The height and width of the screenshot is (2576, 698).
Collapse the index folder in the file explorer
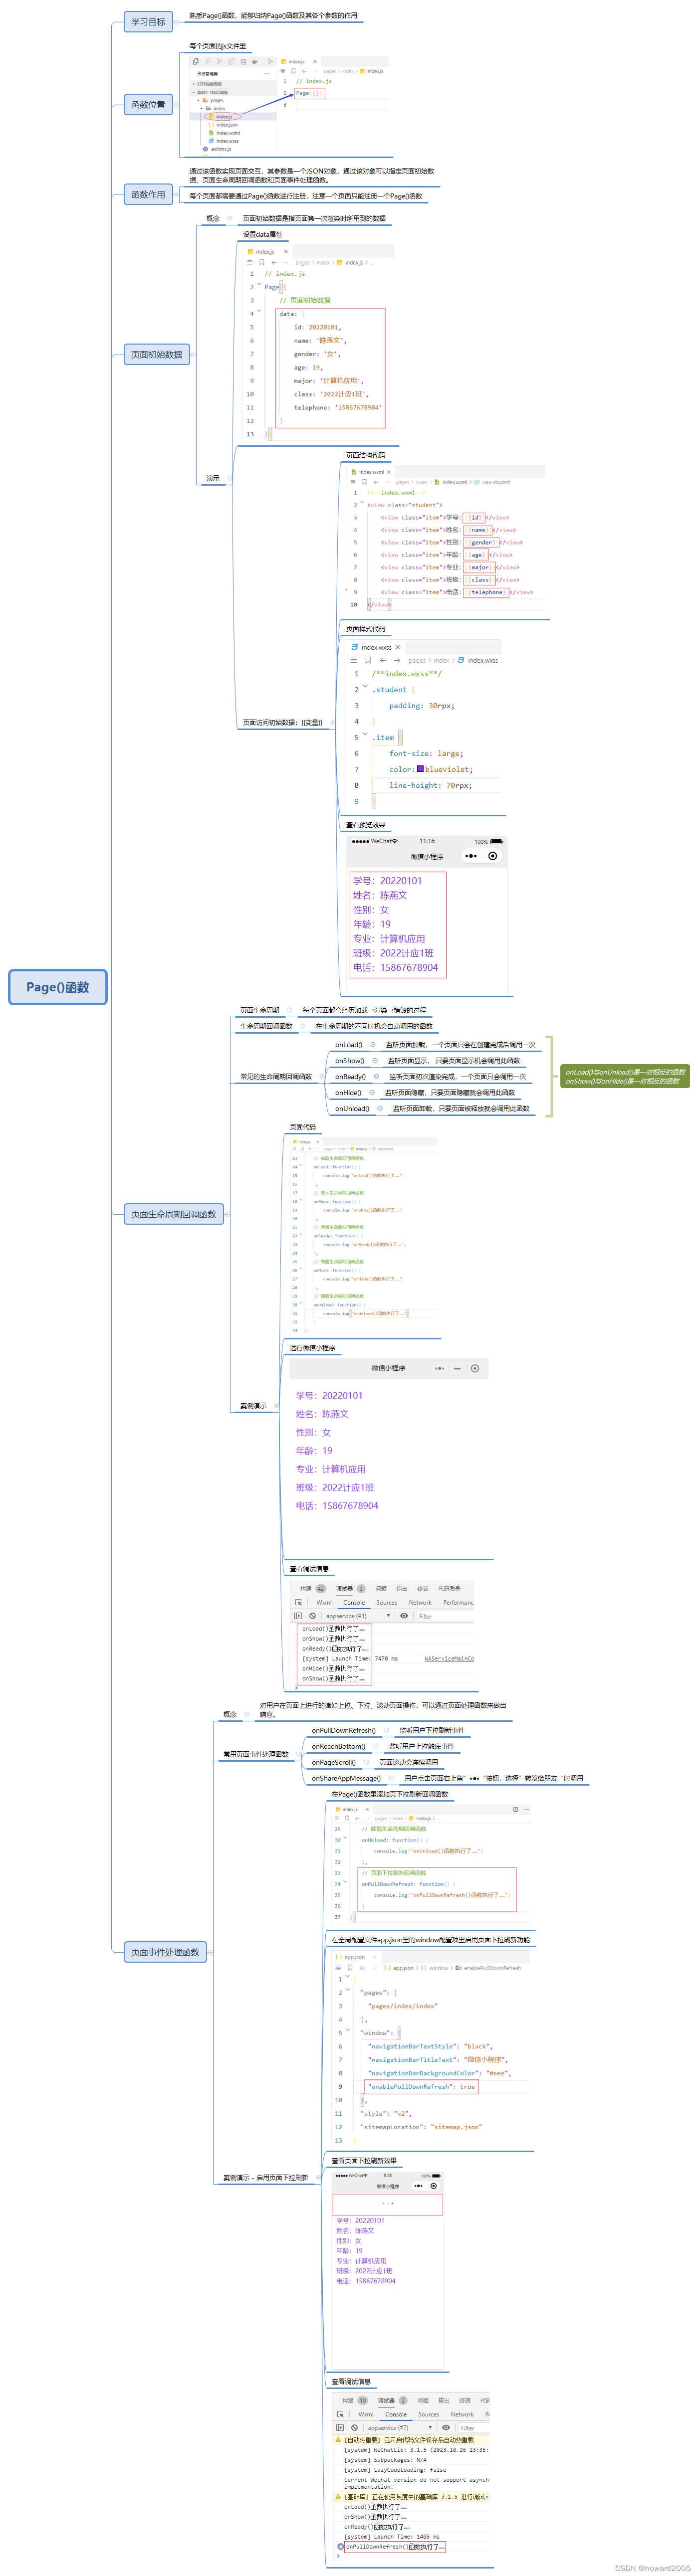click(x=202, y=108)
